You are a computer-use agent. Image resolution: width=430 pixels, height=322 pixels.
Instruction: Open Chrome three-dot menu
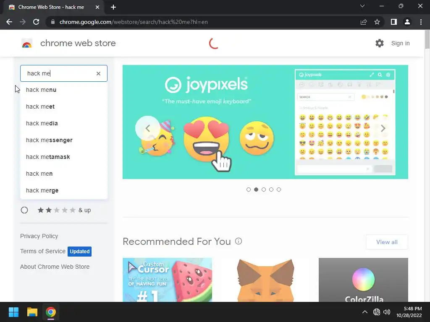point(421,22)
